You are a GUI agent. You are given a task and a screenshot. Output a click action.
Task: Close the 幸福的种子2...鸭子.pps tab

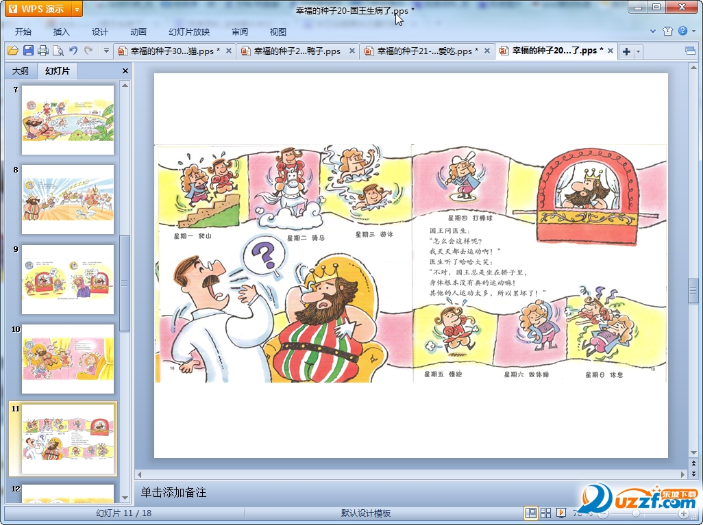(352, 51)
